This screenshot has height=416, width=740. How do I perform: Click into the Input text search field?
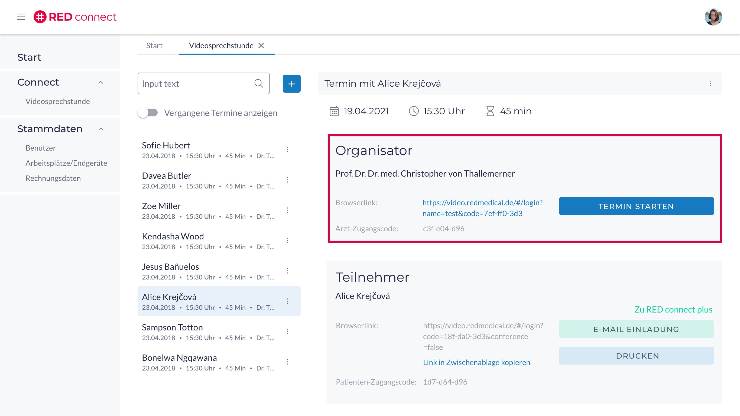pos(195,84)
